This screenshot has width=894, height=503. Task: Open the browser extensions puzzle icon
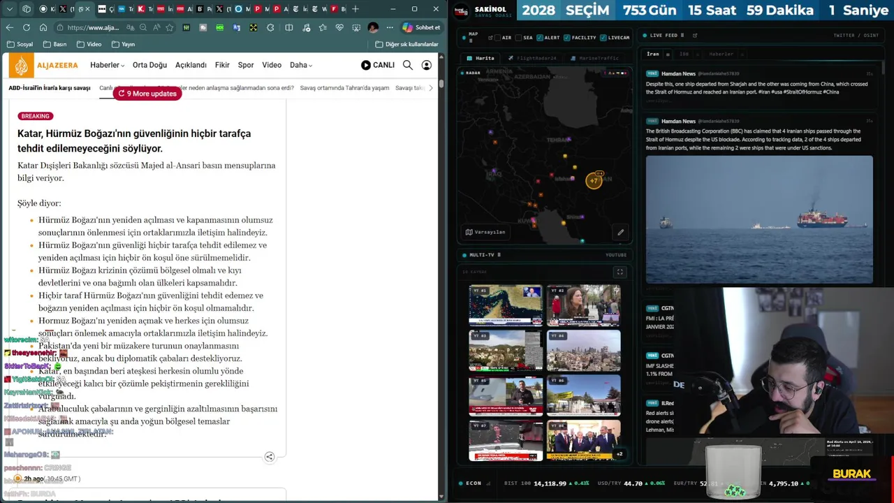tap(270, 27)
